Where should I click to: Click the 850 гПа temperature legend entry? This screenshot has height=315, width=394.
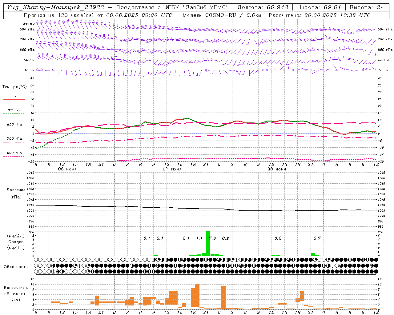coord(14,125)
